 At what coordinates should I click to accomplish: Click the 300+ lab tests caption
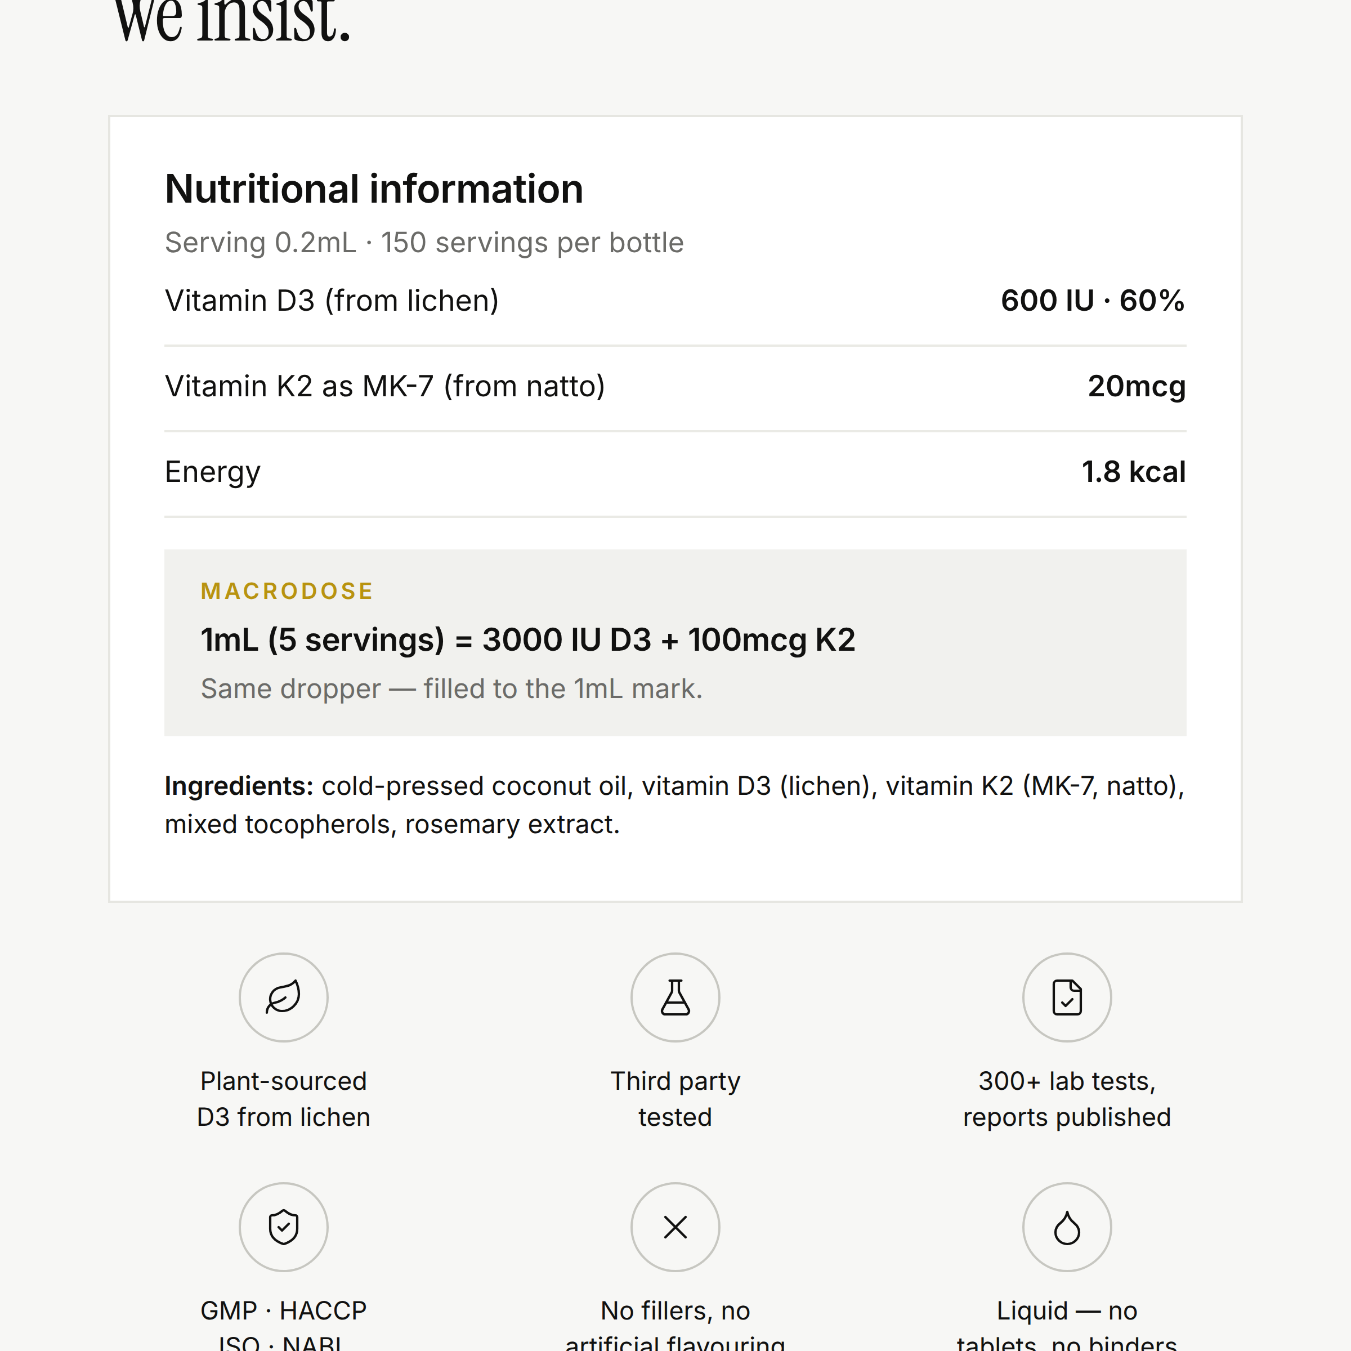click(1066, 1099)
